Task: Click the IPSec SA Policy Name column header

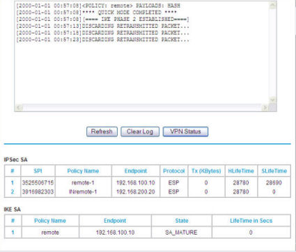Action: [x=83, y=171]
